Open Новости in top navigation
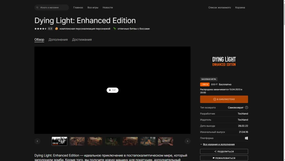285x161 pixels. [108, 7]
